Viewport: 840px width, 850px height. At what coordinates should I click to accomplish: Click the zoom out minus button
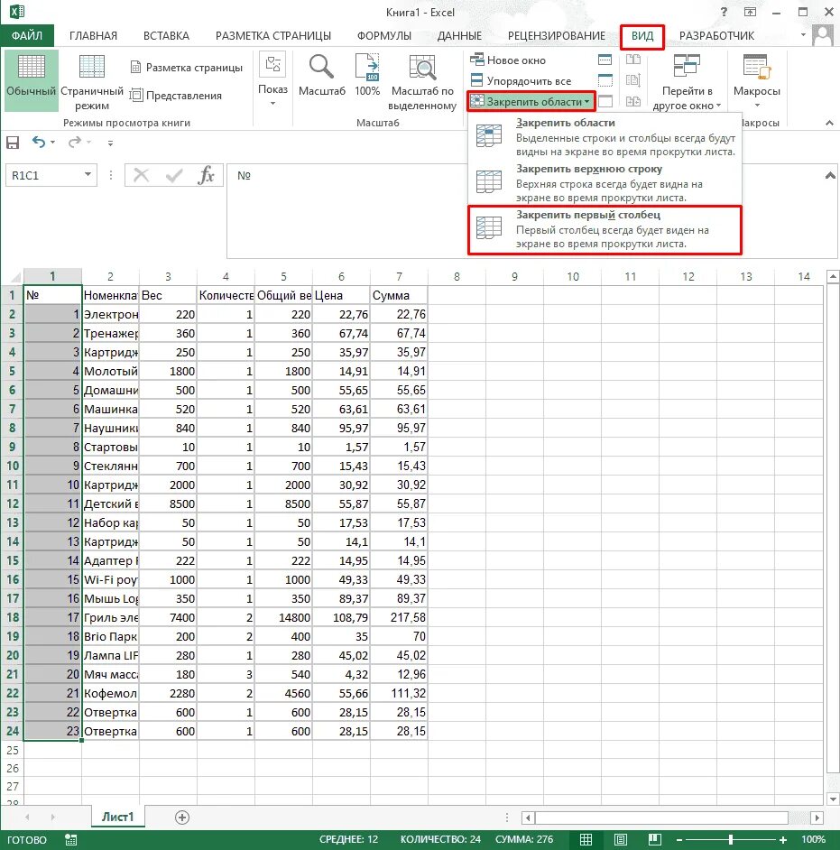click(679, 840)
